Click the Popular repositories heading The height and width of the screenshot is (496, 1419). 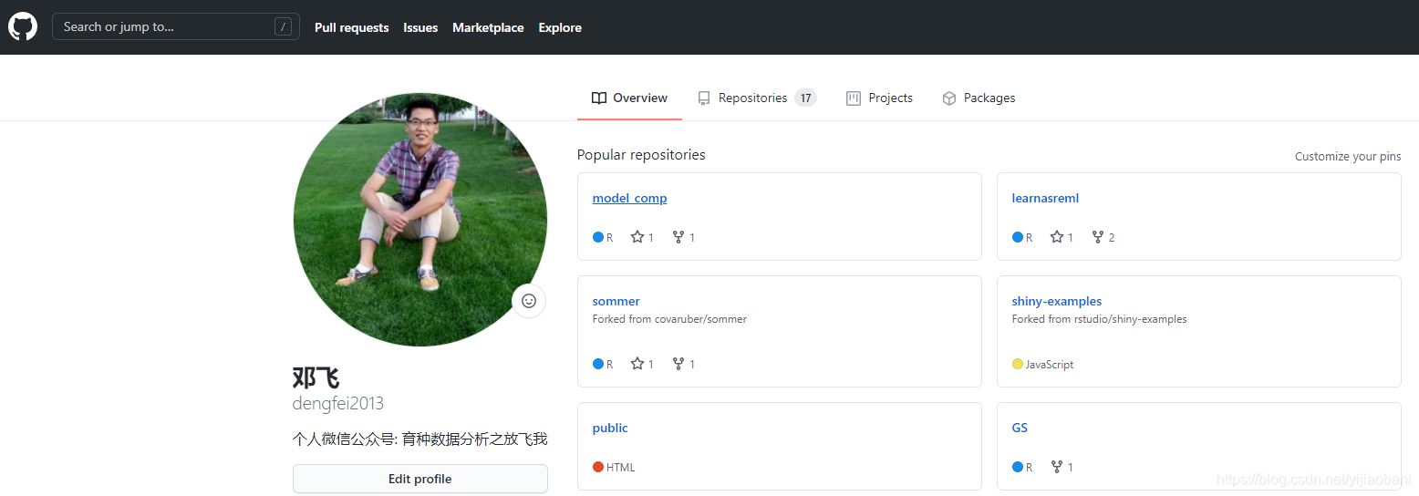click(641, 155)
